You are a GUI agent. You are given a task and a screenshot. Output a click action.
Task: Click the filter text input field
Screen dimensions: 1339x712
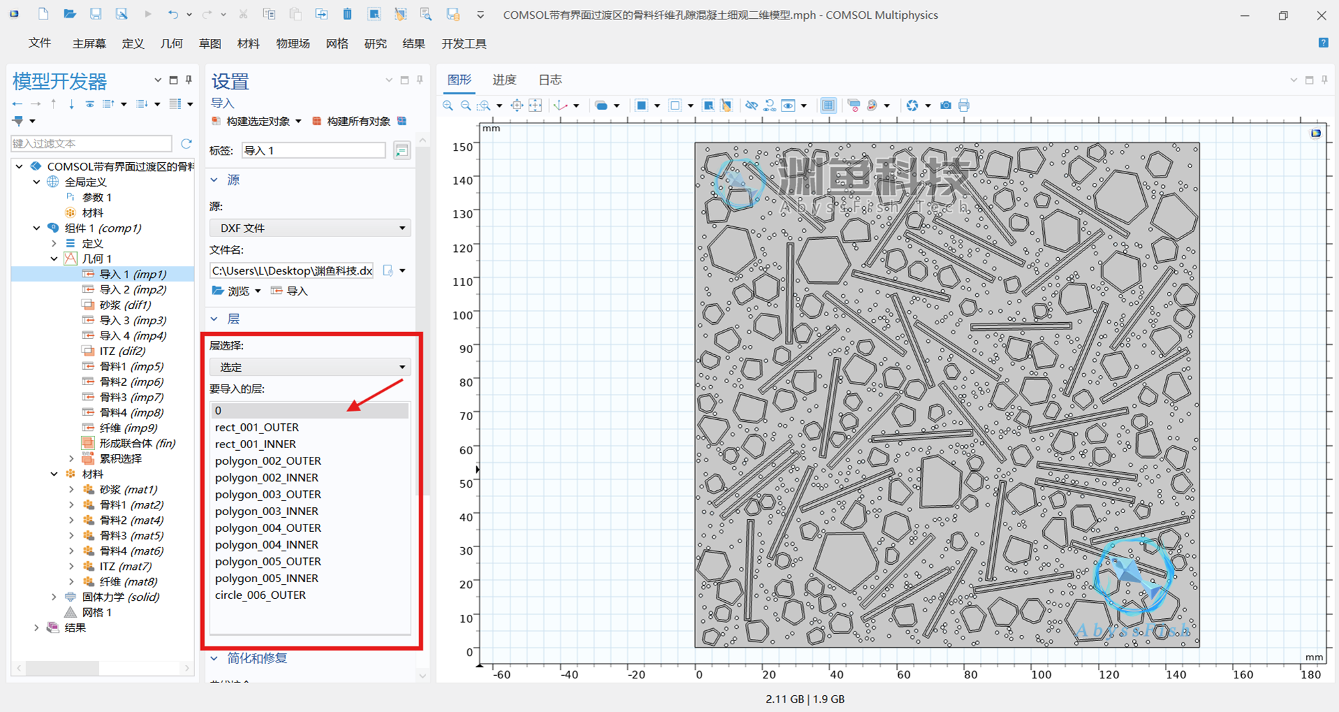[92, 143]
